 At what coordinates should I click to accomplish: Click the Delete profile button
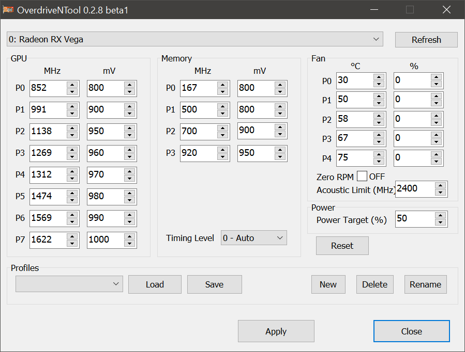point(375,284)
